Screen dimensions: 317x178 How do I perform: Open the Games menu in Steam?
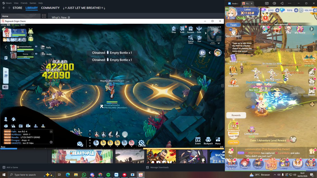click(x=33, y=3)
